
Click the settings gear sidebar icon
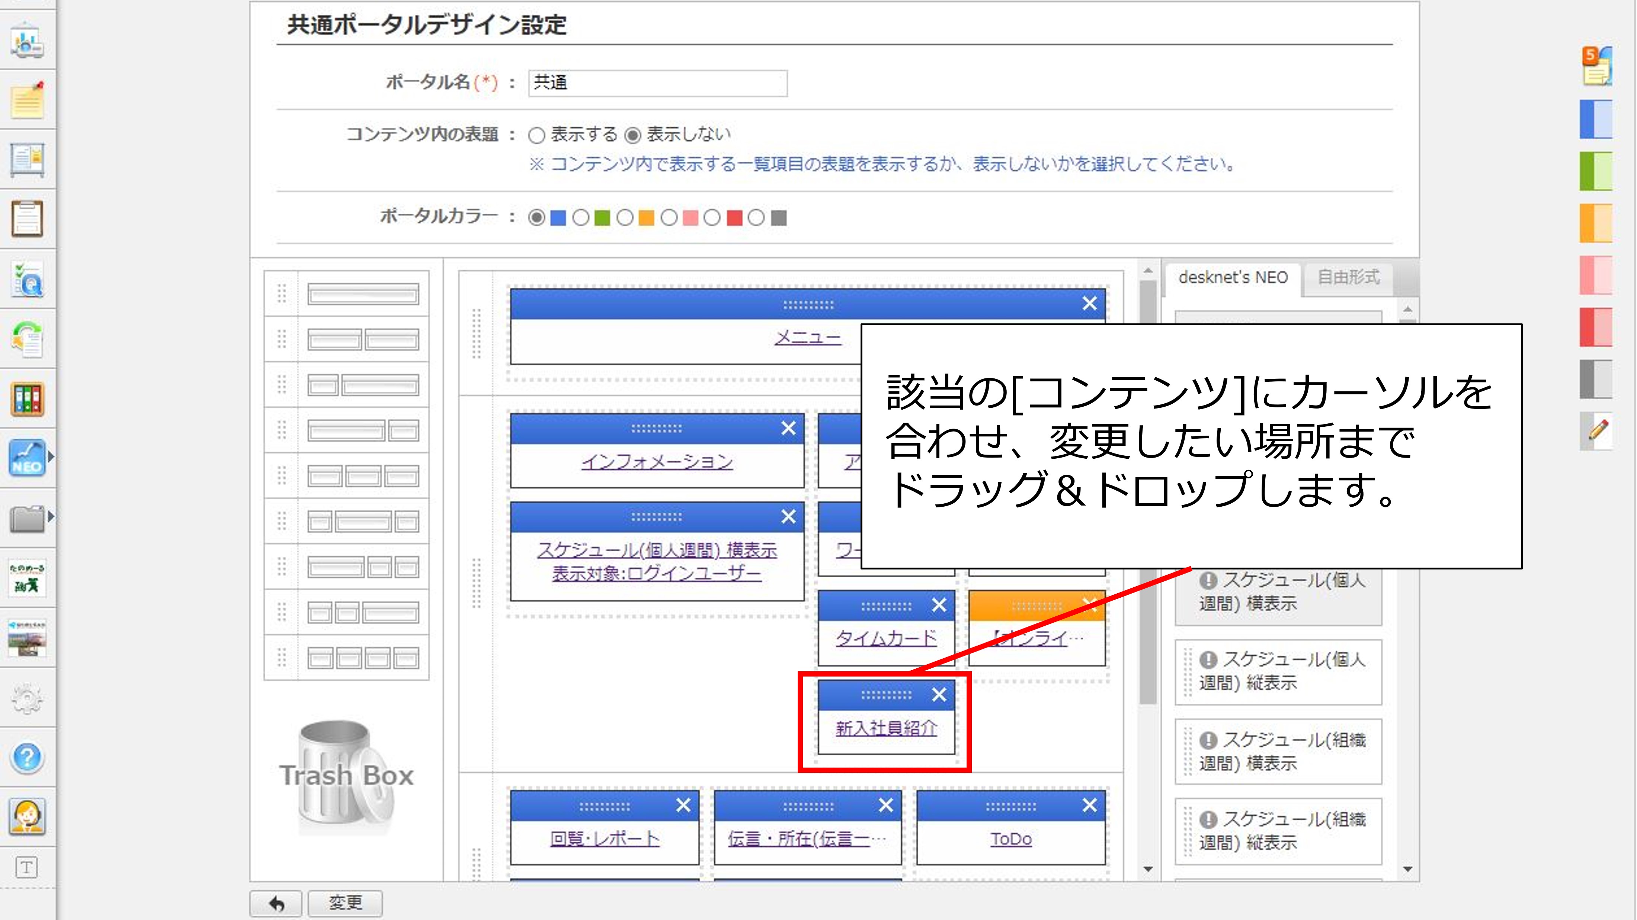(x=27, y=698)
